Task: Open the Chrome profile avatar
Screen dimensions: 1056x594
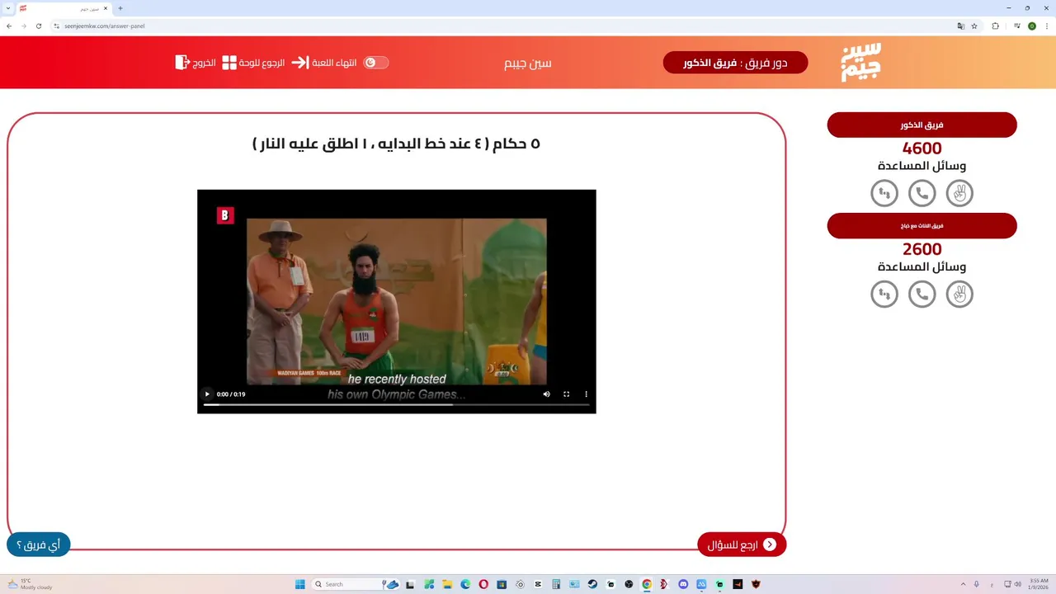Action: [1032, 26]
